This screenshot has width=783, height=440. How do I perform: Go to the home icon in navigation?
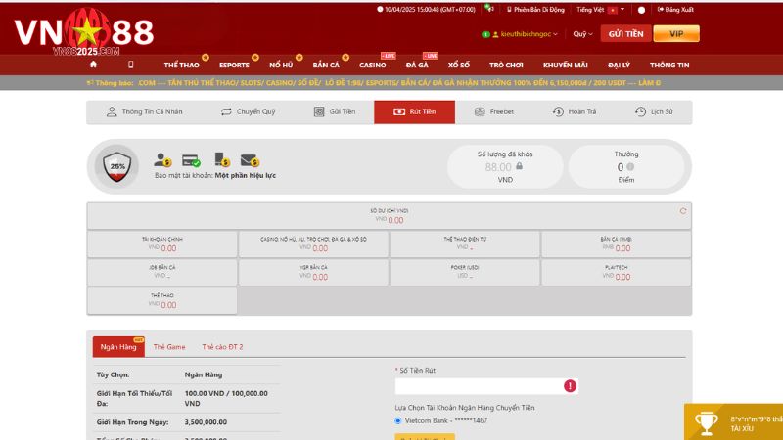click(93, 65)
